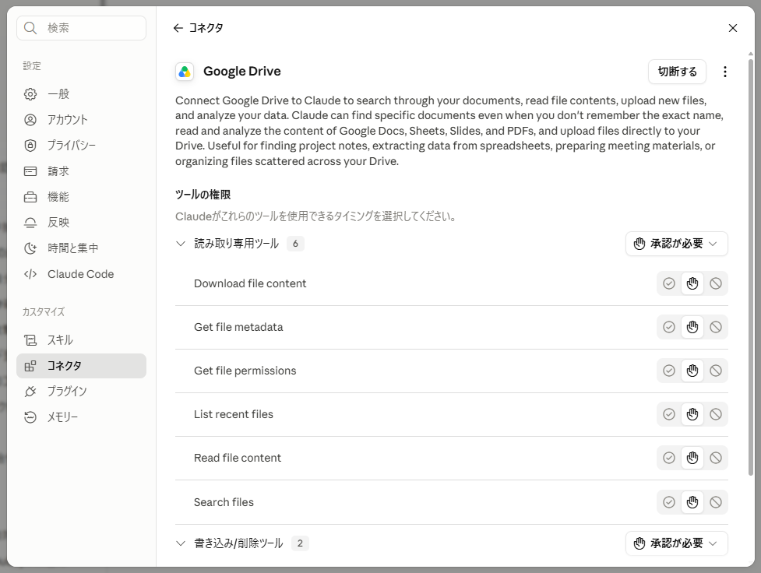Image resolution: width=761 pixels, height=573 pixels.
Task: Click the moon clock icon for 時間と集中
Action: [30, 248]
